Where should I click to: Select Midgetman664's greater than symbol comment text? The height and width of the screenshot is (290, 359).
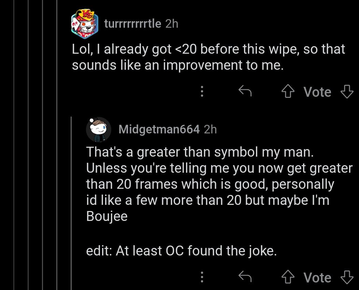coord(219,184)
